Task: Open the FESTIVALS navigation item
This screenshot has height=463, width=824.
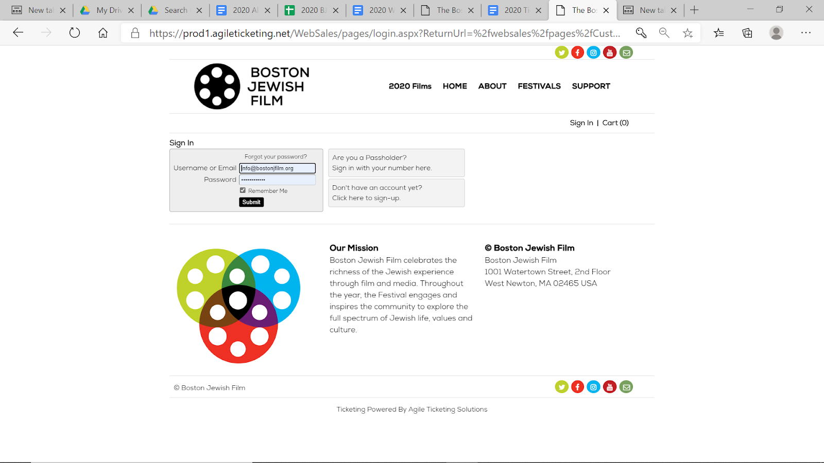Action: (x=539, y=86)
